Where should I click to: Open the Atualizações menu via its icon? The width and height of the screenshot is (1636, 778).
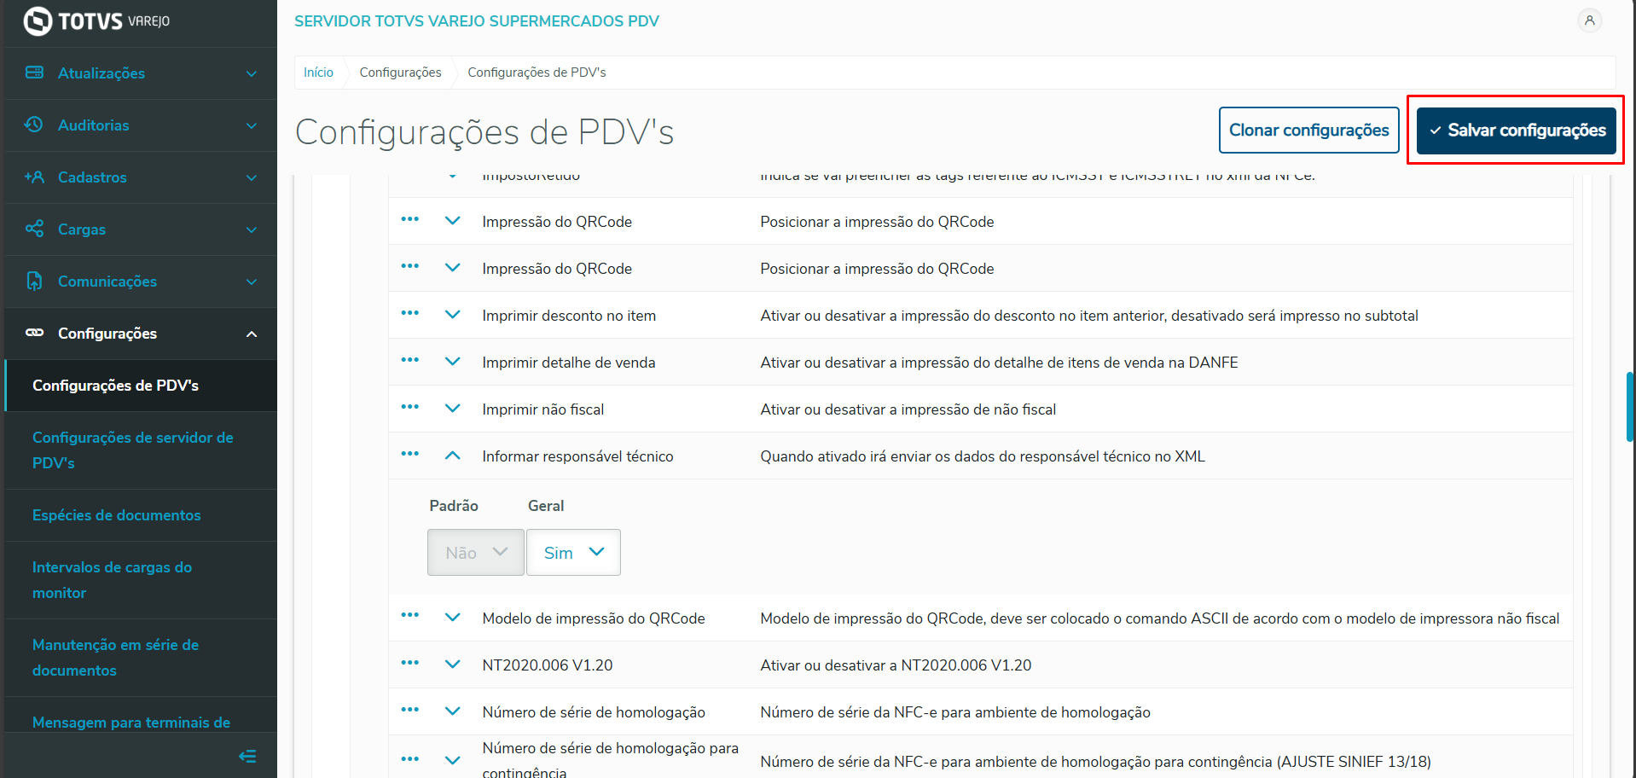pyautogui.click(x=34, y=73)
